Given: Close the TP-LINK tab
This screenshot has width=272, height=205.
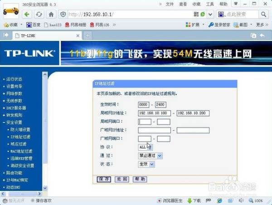Looking at the screenshot, I should pos(78,36).
